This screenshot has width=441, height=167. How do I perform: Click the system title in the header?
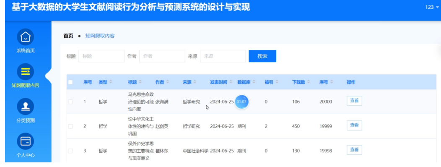[x=131, y=8]
